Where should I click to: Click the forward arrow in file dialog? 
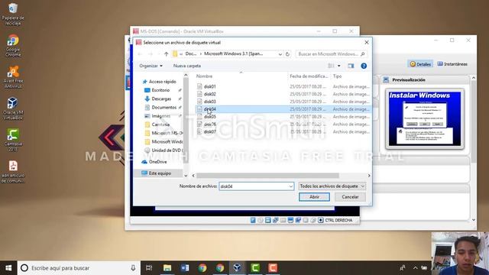tap(151, 54)
